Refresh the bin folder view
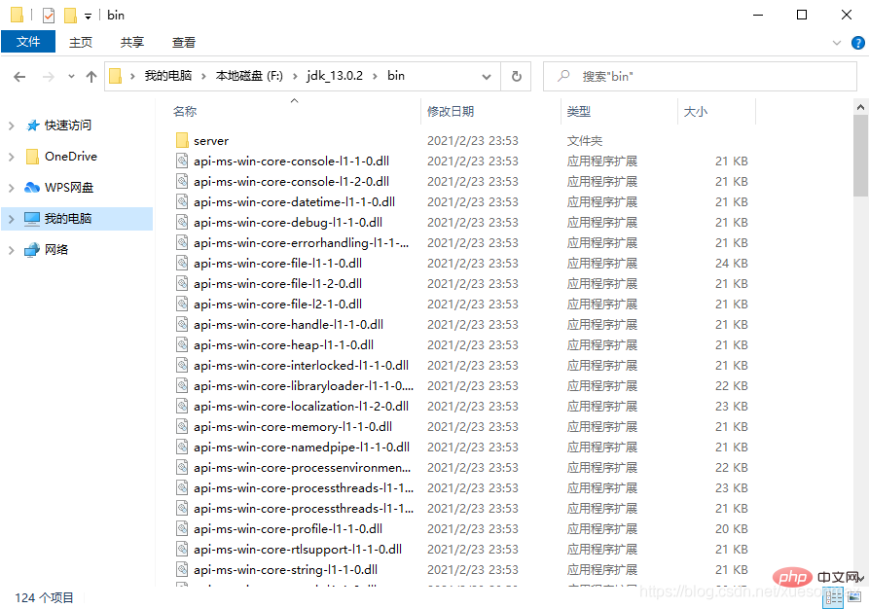869x609 pixels. click(x=516, y=76)
